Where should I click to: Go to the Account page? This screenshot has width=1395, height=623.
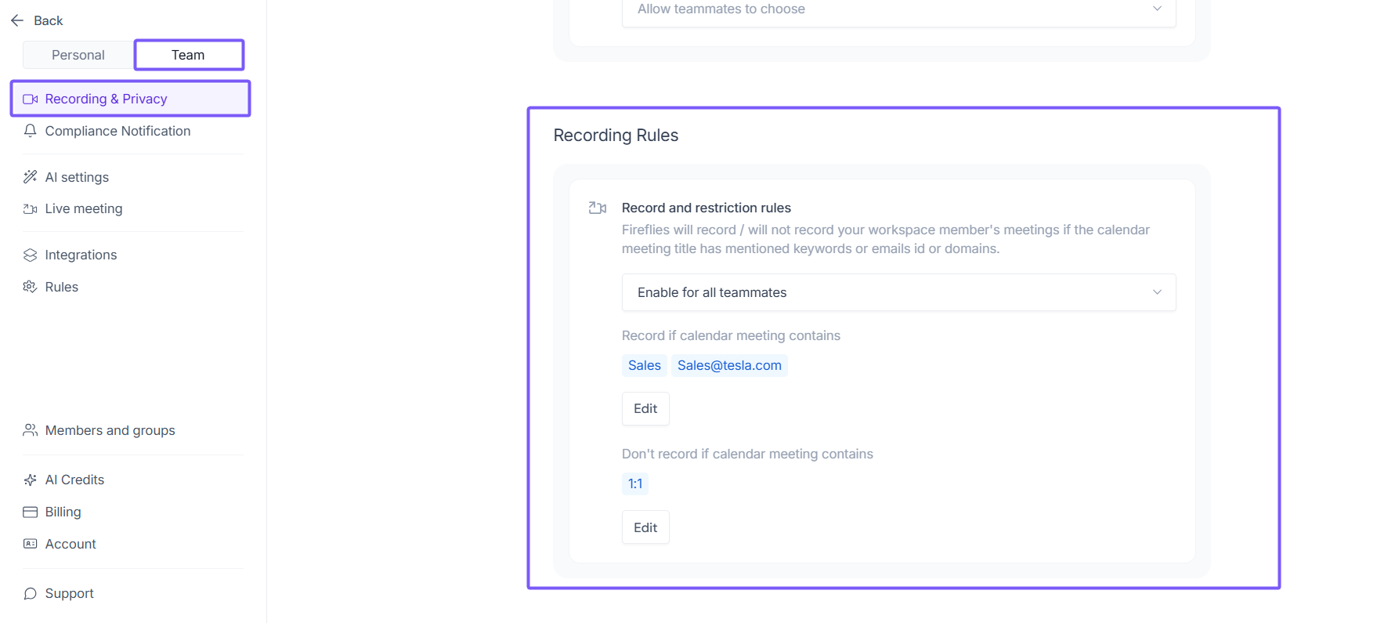[x=70, y=544]
